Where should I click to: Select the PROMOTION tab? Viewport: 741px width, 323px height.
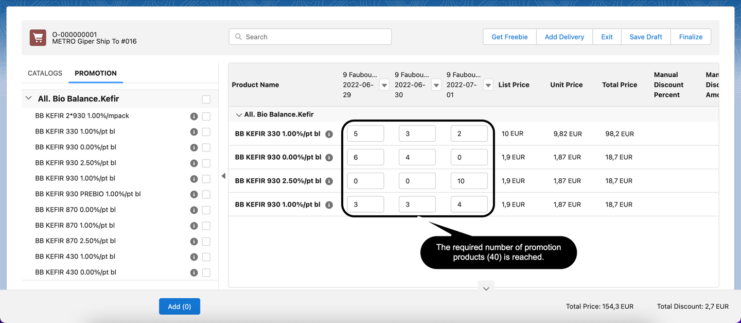96,73
